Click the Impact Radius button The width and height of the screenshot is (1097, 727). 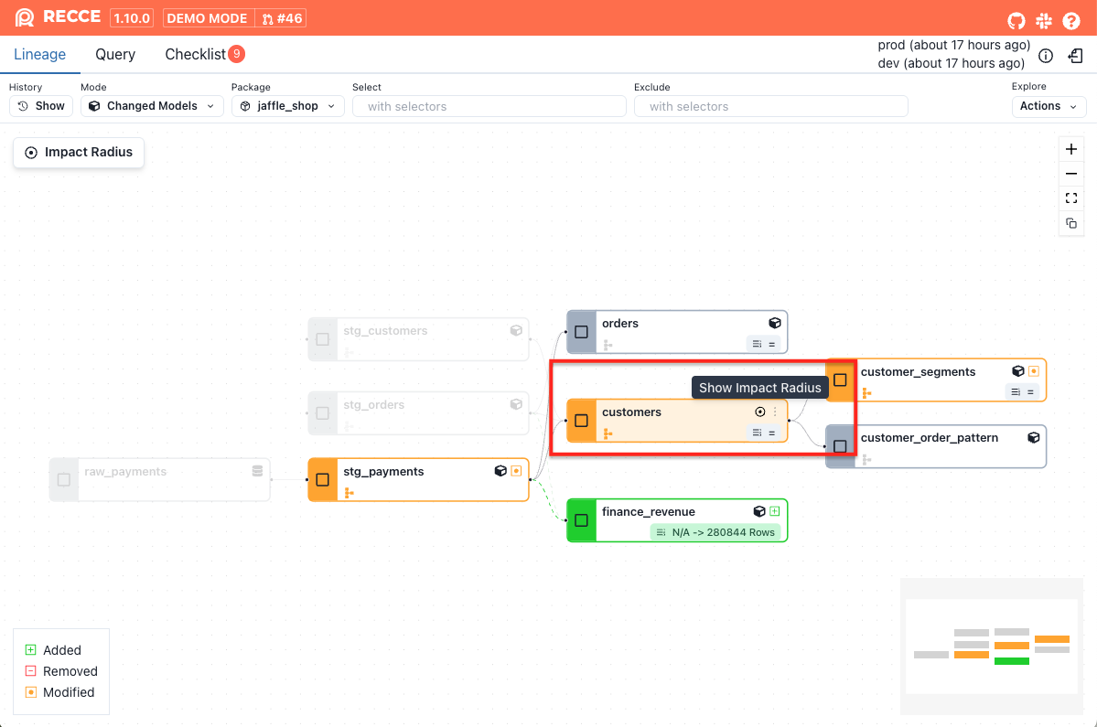coord(79,153)
